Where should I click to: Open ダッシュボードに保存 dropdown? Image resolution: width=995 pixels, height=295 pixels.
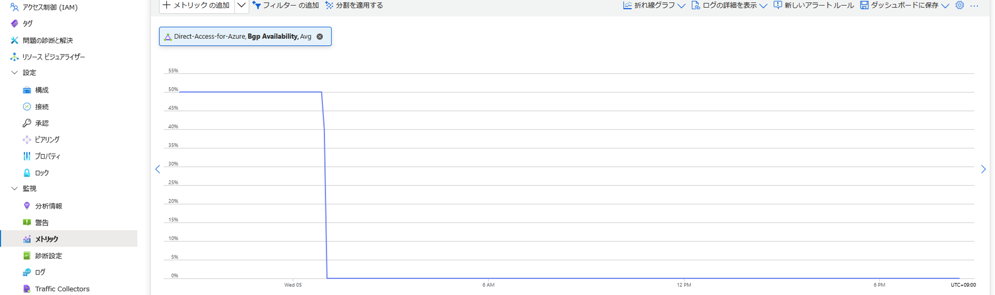coord(904,5)
